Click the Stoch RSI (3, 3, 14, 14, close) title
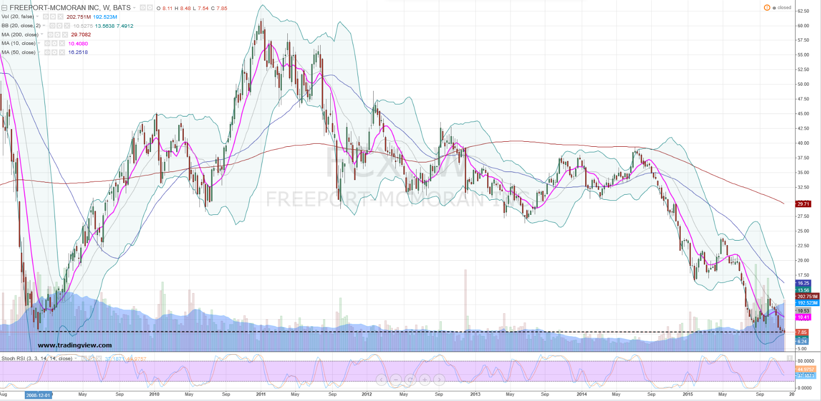This screenshot has width=821, height=401. coord(37,359)
